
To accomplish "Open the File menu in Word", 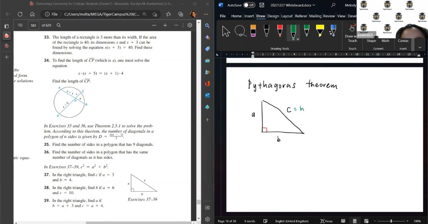I will 223,16.
